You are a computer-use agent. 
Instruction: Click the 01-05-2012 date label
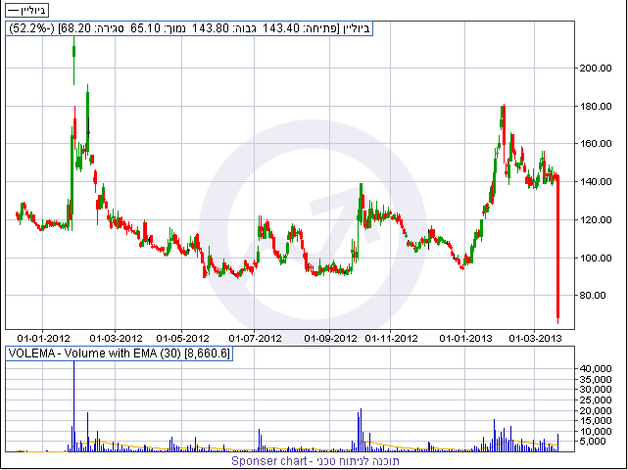[x=182, y=338]
